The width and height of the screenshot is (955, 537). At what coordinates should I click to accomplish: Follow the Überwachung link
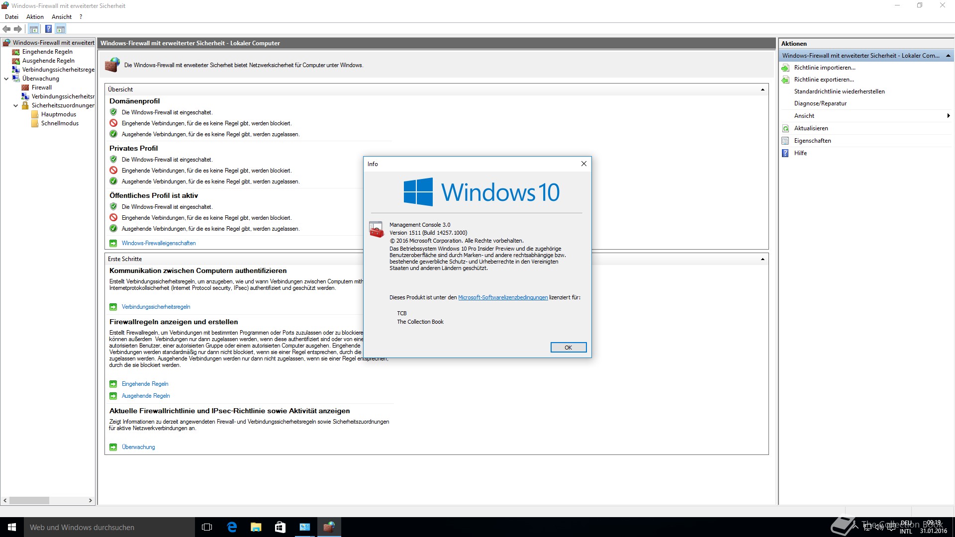click(138, 447)
